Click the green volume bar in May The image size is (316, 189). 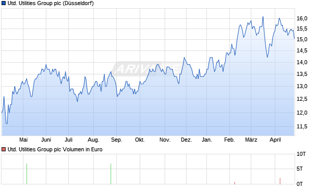coord(27,174)
